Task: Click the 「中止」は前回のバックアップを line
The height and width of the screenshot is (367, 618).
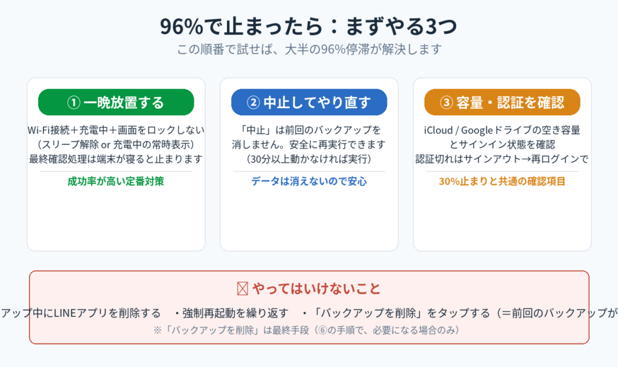Action: point(309,130)
